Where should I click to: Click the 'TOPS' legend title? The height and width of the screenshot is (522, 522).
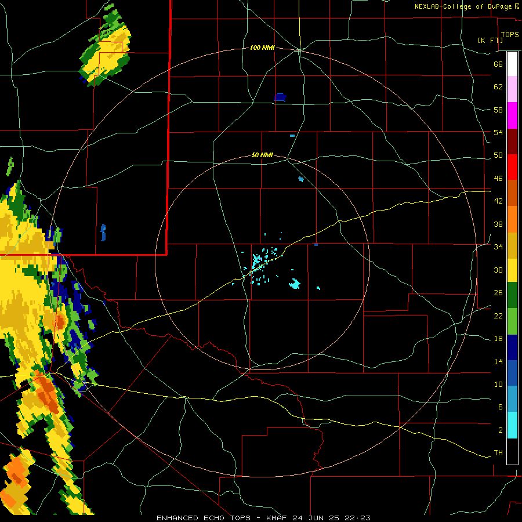[x=510, y=35]
